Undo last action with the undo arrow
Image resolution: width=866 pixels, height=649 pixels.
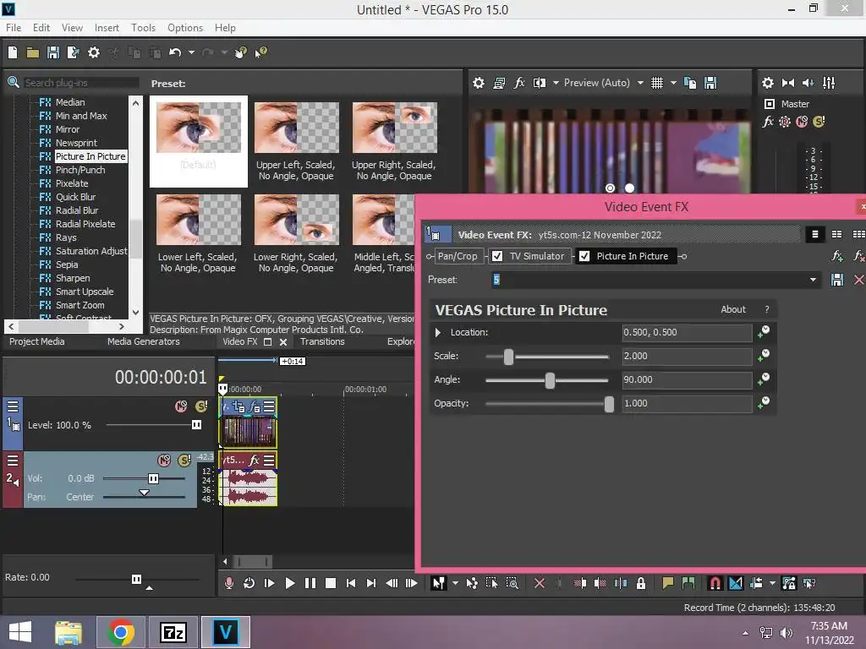point(175,52)
